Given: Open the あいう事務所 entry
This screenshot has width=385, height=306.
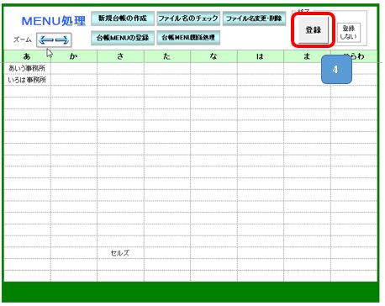Looking at the screenshot, I should click(27, 68).
